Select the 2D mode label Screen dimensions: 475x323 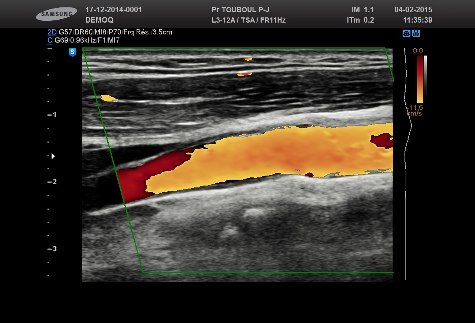52,32
